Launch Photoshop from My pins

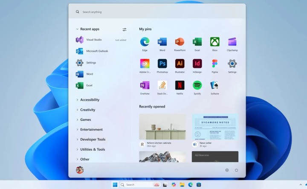pos(162,64)
